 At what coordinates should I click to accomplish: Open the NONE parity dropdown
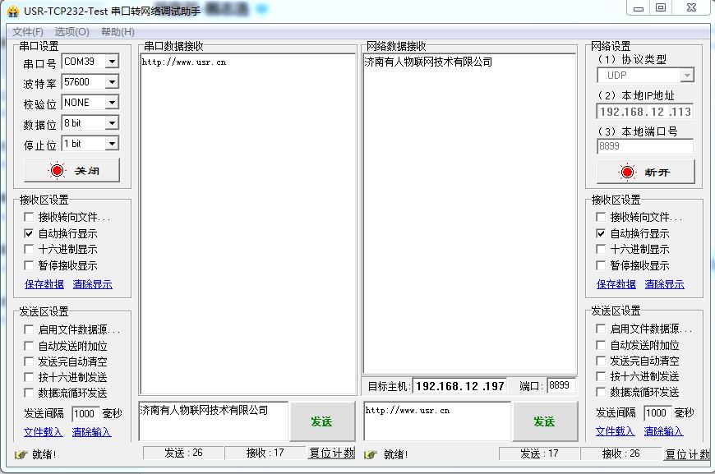pyautogui.click(x=112, y=103)
